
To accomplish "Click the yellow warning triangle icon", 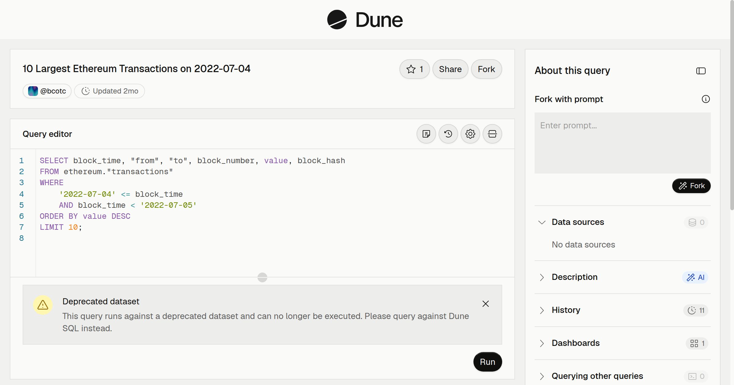I will click(x=43, y=305).
